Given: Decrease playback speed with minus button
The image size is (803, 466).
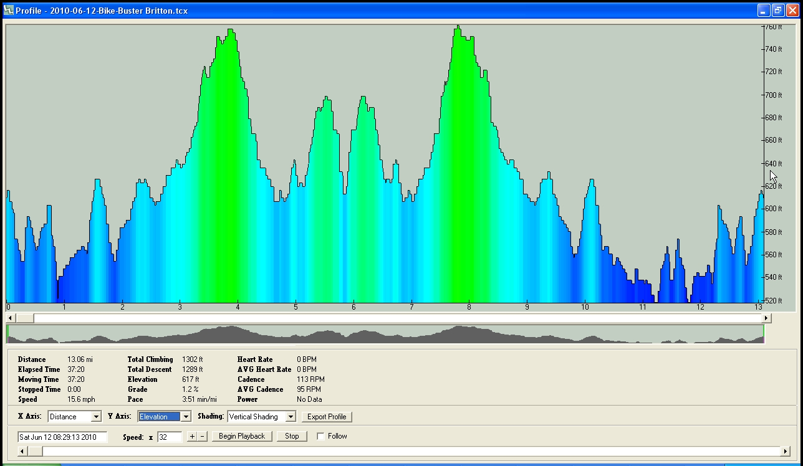Looking at the screenshot, I should (202, 436).
